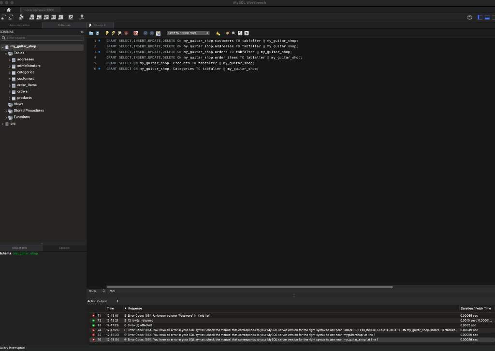
Task: Click the Duration / Fetch Time header
Action: click(476, 309)
